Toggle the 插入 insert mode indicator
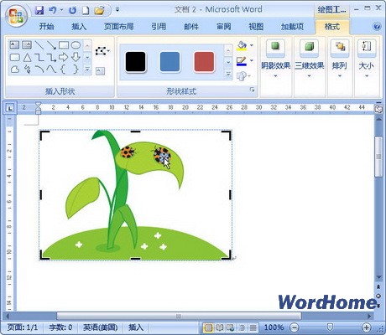This screenshot has width=386, height=335. point(136,327)
